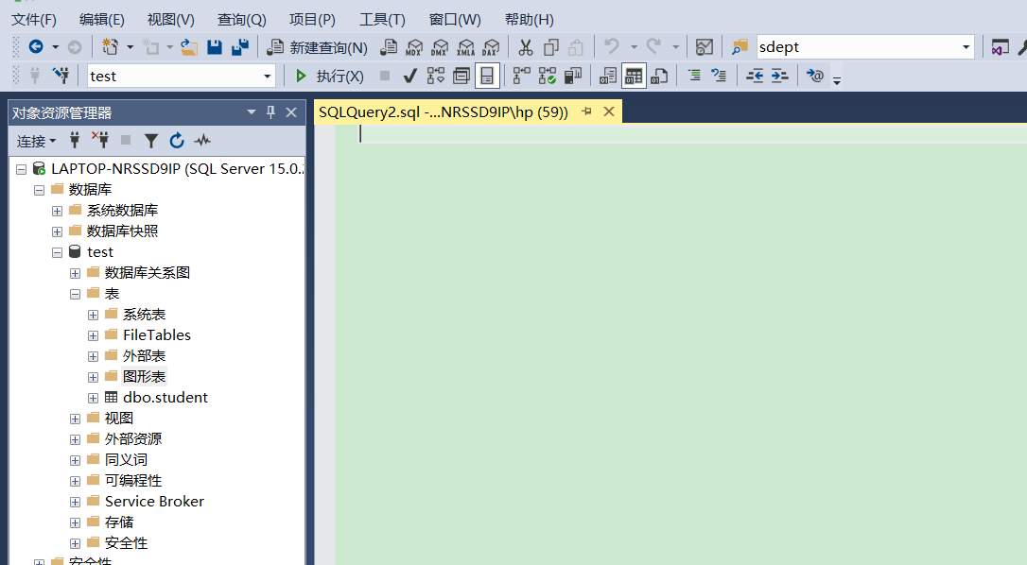Toggle Results to File output mode

point(659,76)
